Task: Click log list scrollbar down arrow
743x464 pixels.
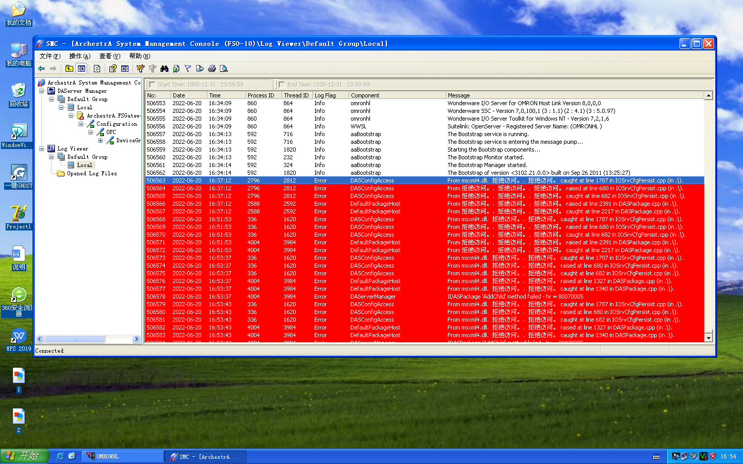Action: point(708,338)
